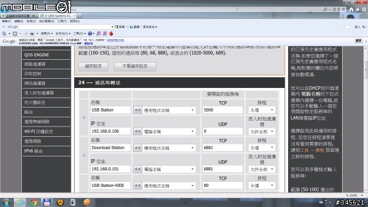
Task: Open schedule dropdown for Download Station
Action: 262,148
